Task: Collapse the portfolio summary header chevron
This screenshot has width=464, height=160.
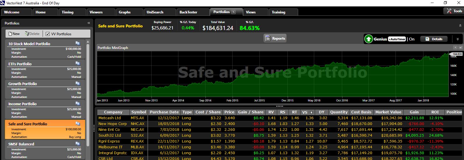Action: click(460, 26)
